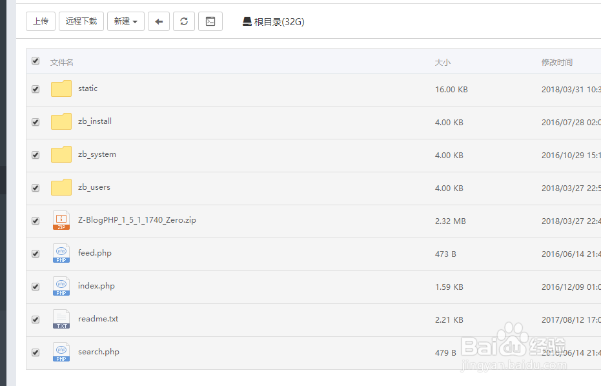Open the 新建 dropdown menu
The width and height of the screenshot is (601, 386).
click(x=126, y=21)
